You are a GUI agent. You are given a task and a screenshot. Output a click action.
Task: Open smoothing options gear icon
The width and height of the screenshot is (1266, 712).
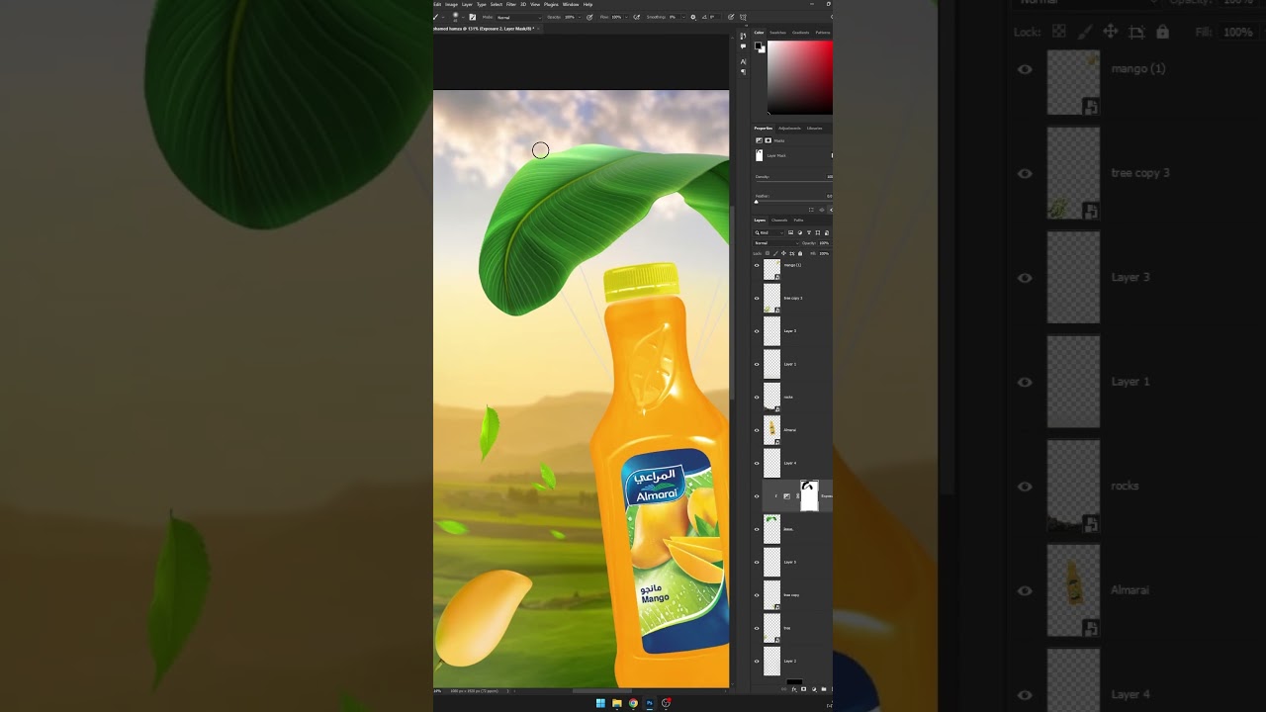click(x=693, y=17)
